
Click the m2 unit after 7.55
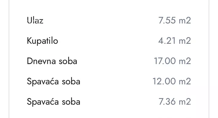coord(185,21)
